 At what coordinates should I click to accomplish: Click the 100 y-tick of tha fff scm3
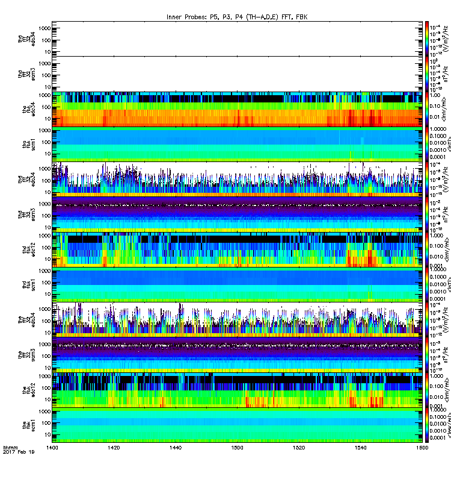pyautogui.click(x=46, y=75)
